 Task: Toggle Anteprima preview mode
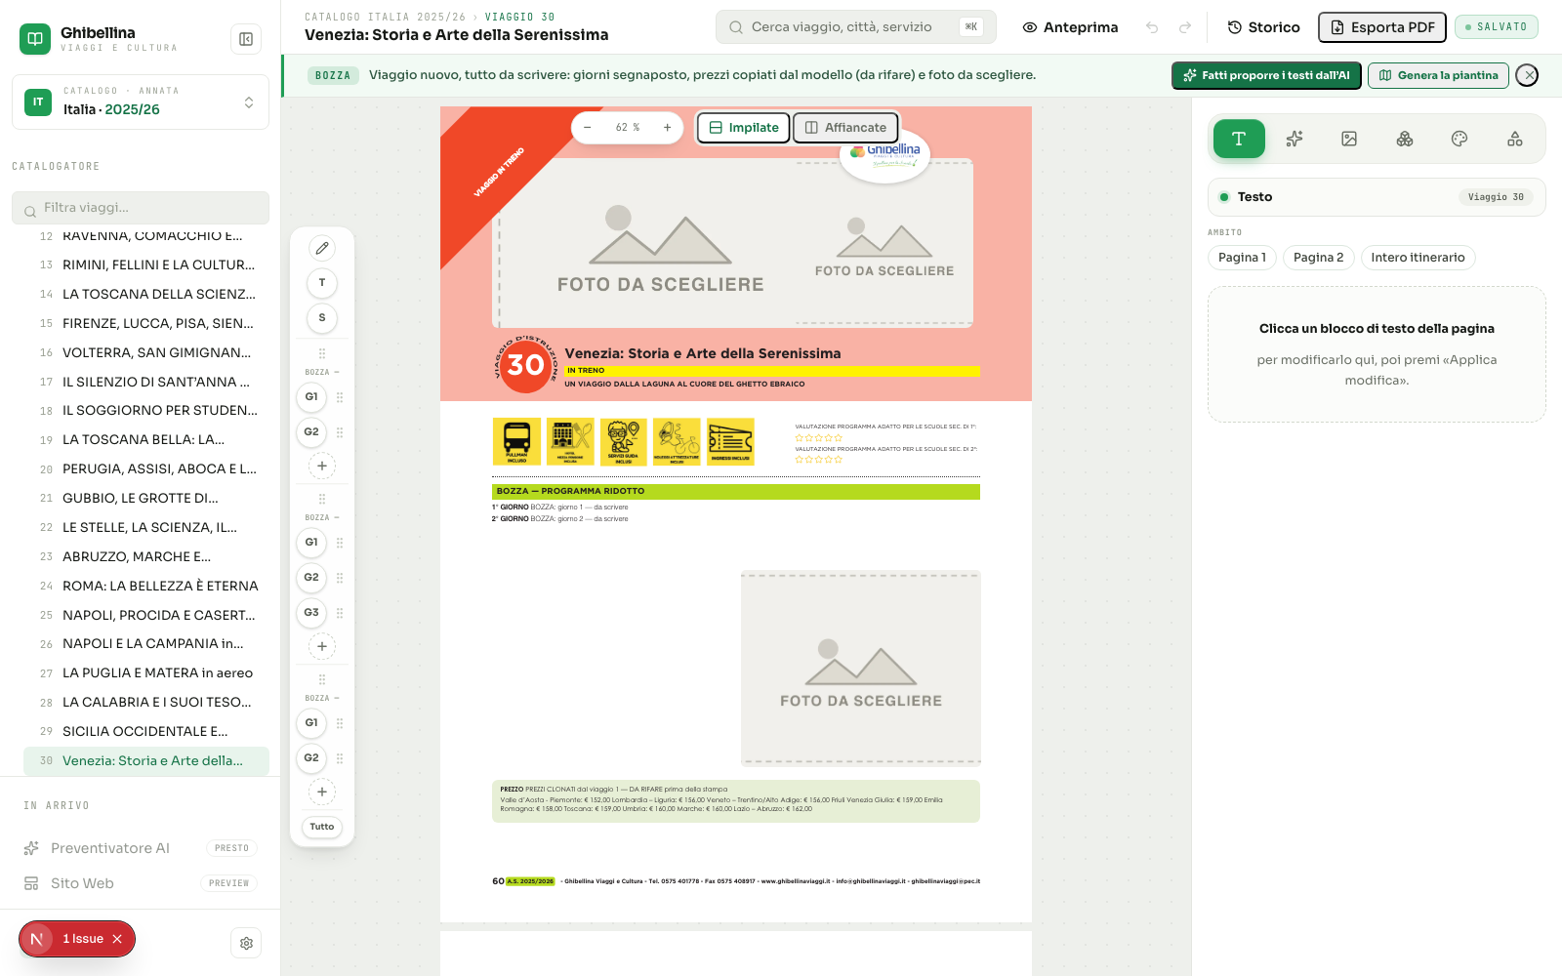point(1070,27)
